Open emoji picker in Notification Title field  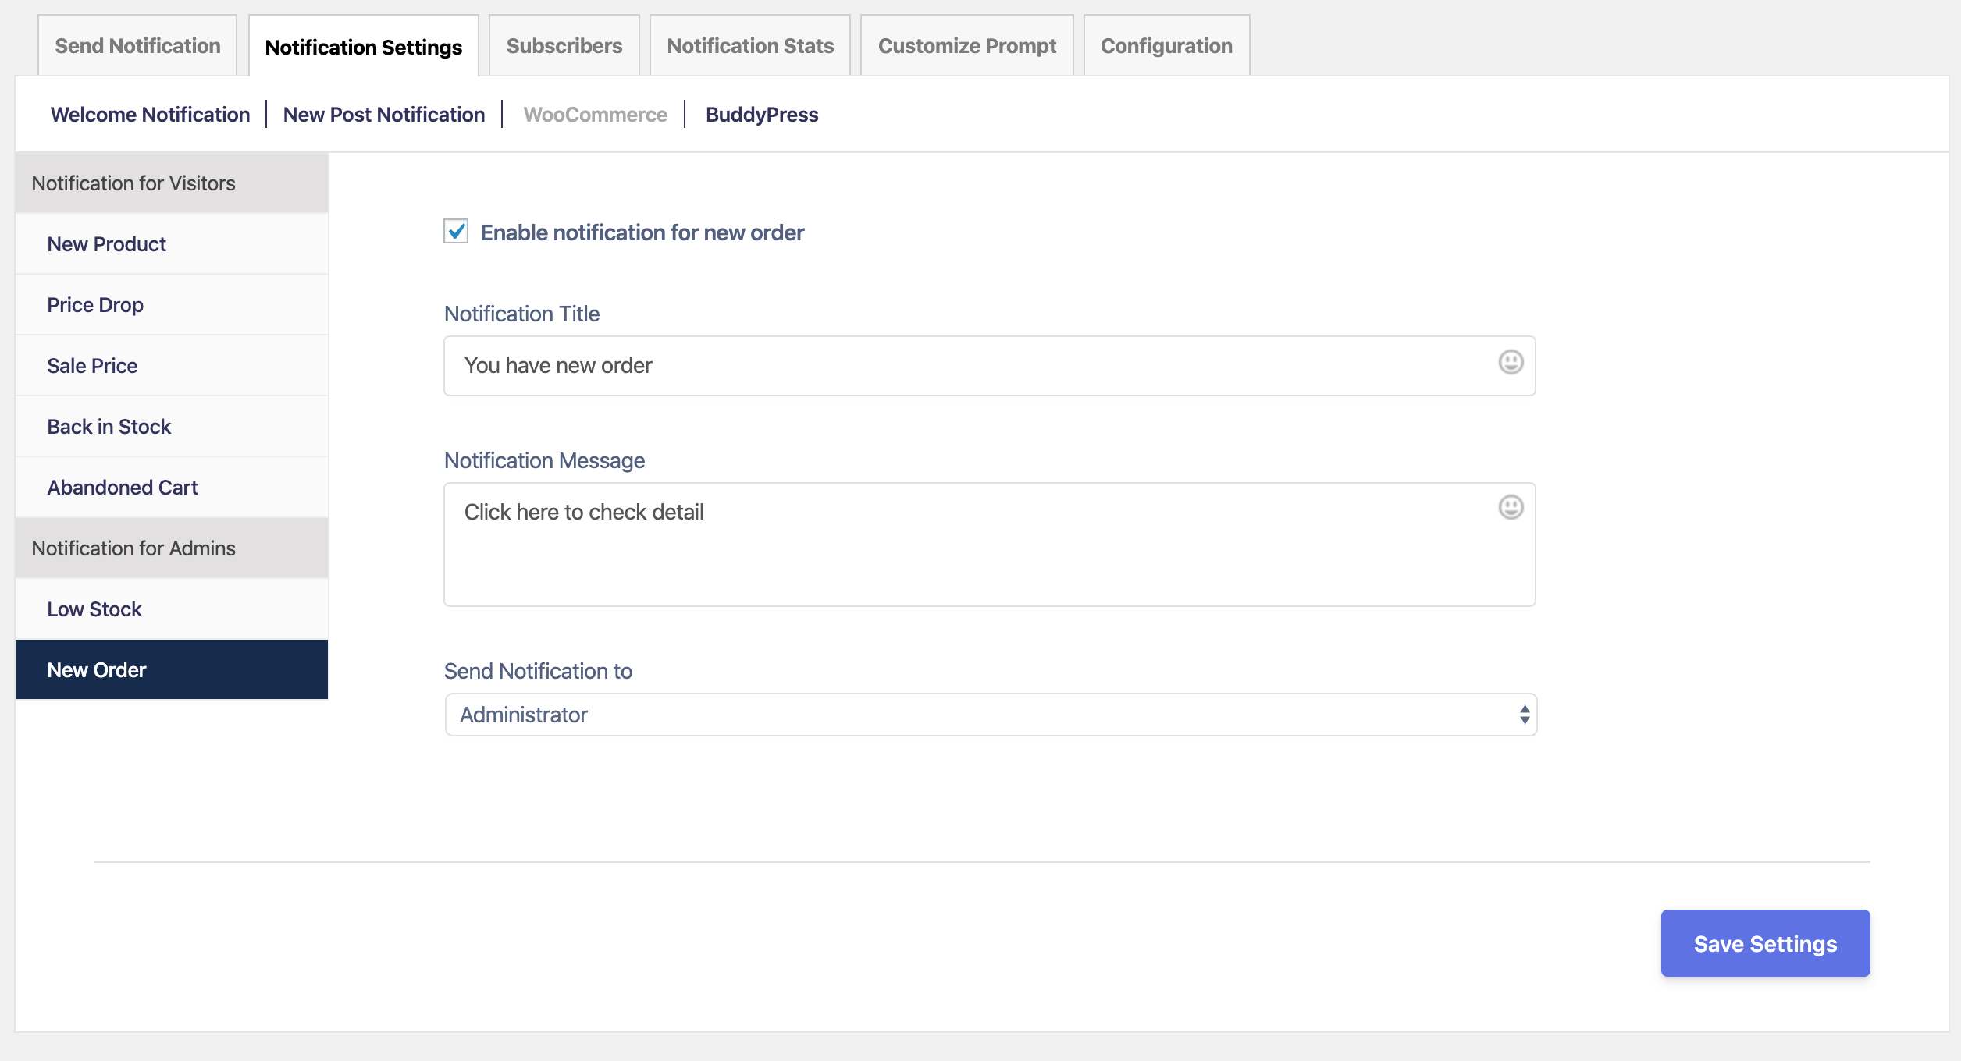[x=1511, y=363]
